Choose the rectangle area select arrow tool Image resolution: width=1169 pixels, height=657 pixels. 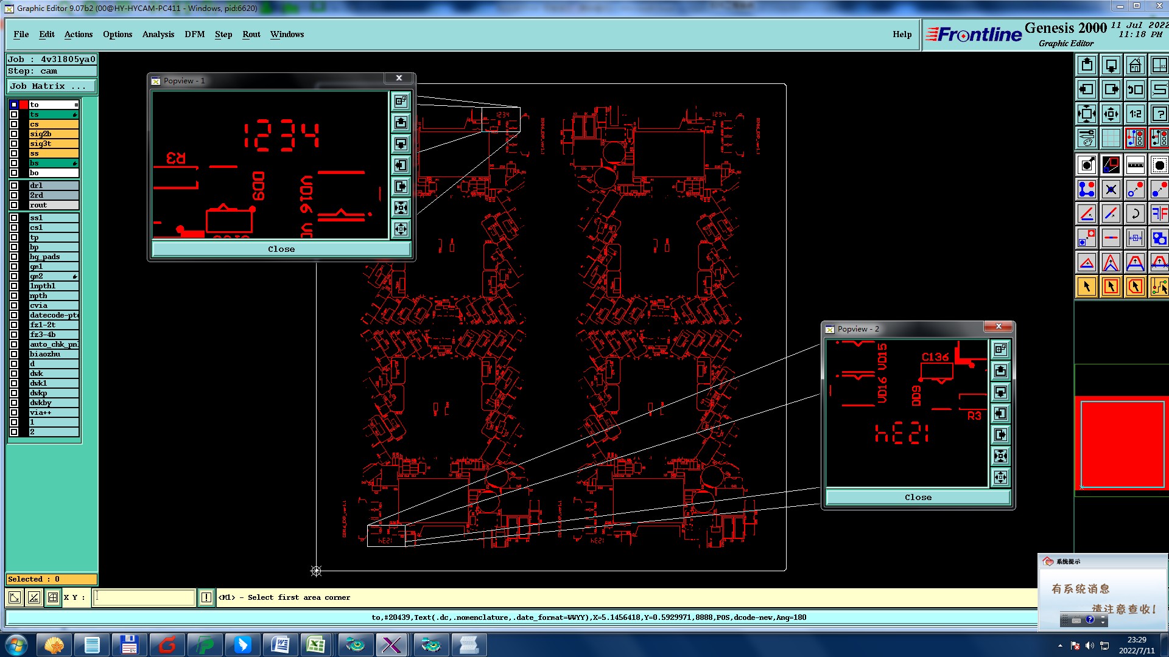click(x=1111, y=287)
